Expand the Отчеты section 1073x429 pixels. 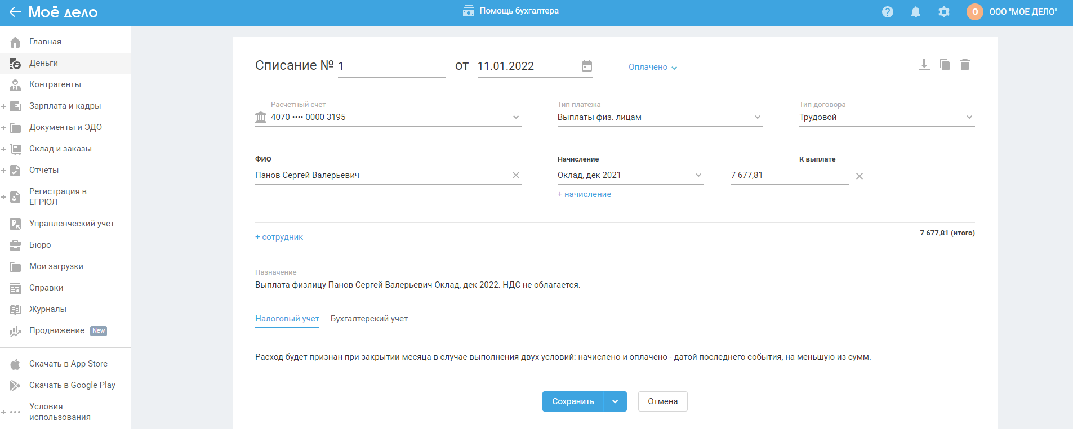tap(3, 171)
